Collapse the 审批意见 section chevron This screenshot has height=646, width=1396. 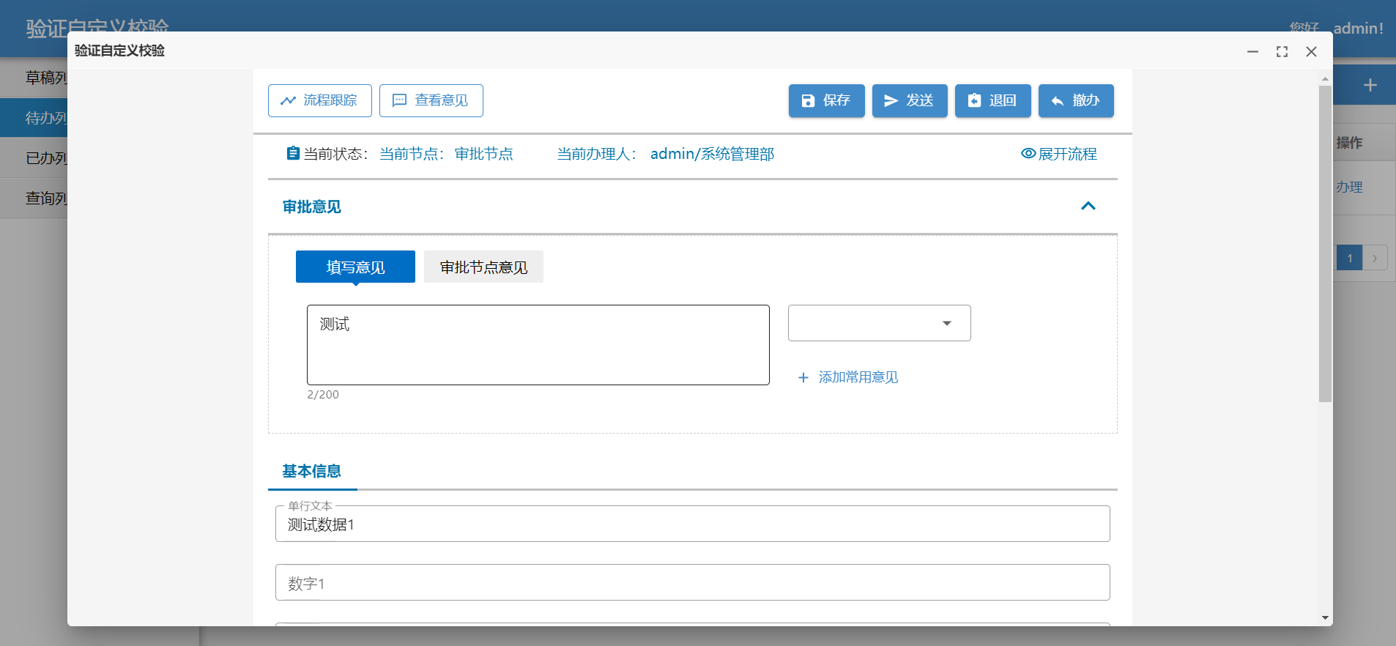tap(1088, 206)
